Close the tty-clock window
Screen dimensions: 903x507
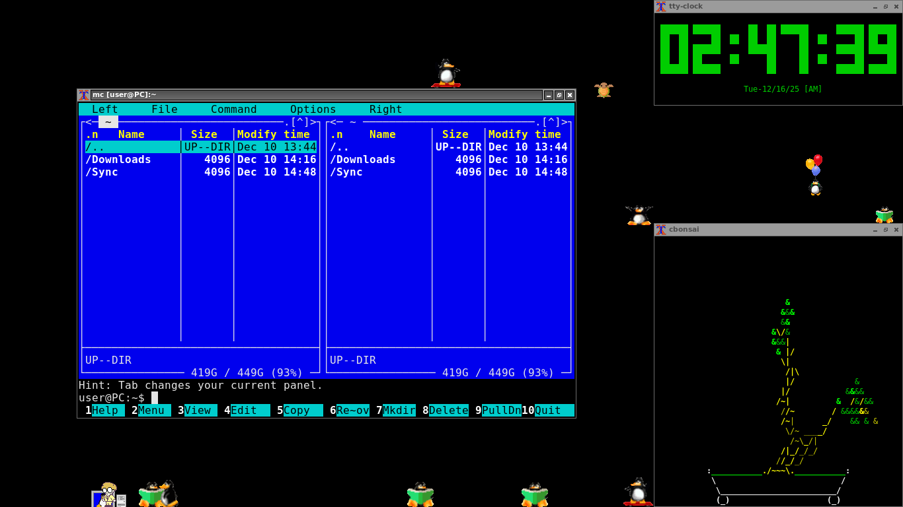896,7
